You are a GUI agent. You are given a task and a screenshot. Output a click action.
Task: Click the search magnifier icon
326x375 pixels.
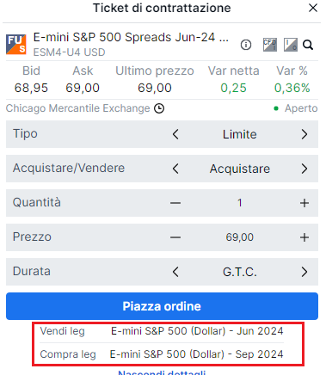(308, 45)
